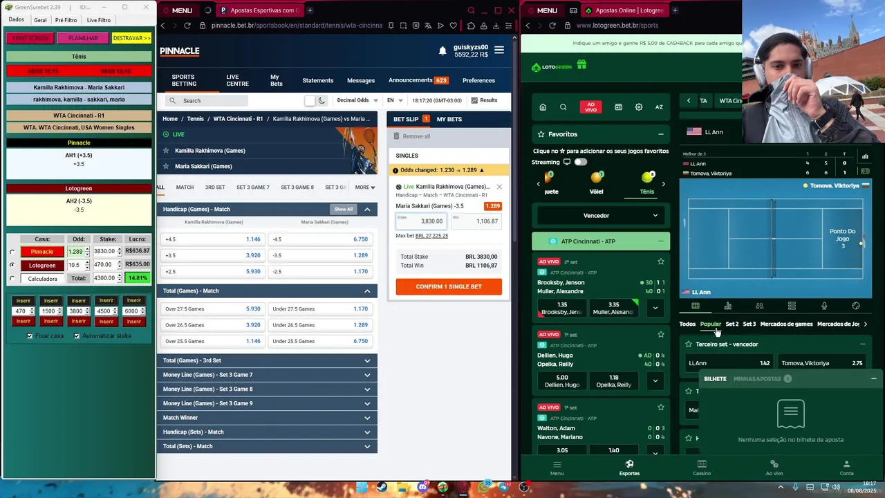Open head-to-head players icon under tracker
The image size is (885, 498).
point(759,306)
